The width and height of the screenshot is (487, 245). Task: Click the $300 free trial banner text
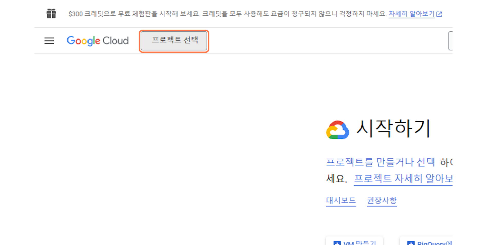[227, 14]
